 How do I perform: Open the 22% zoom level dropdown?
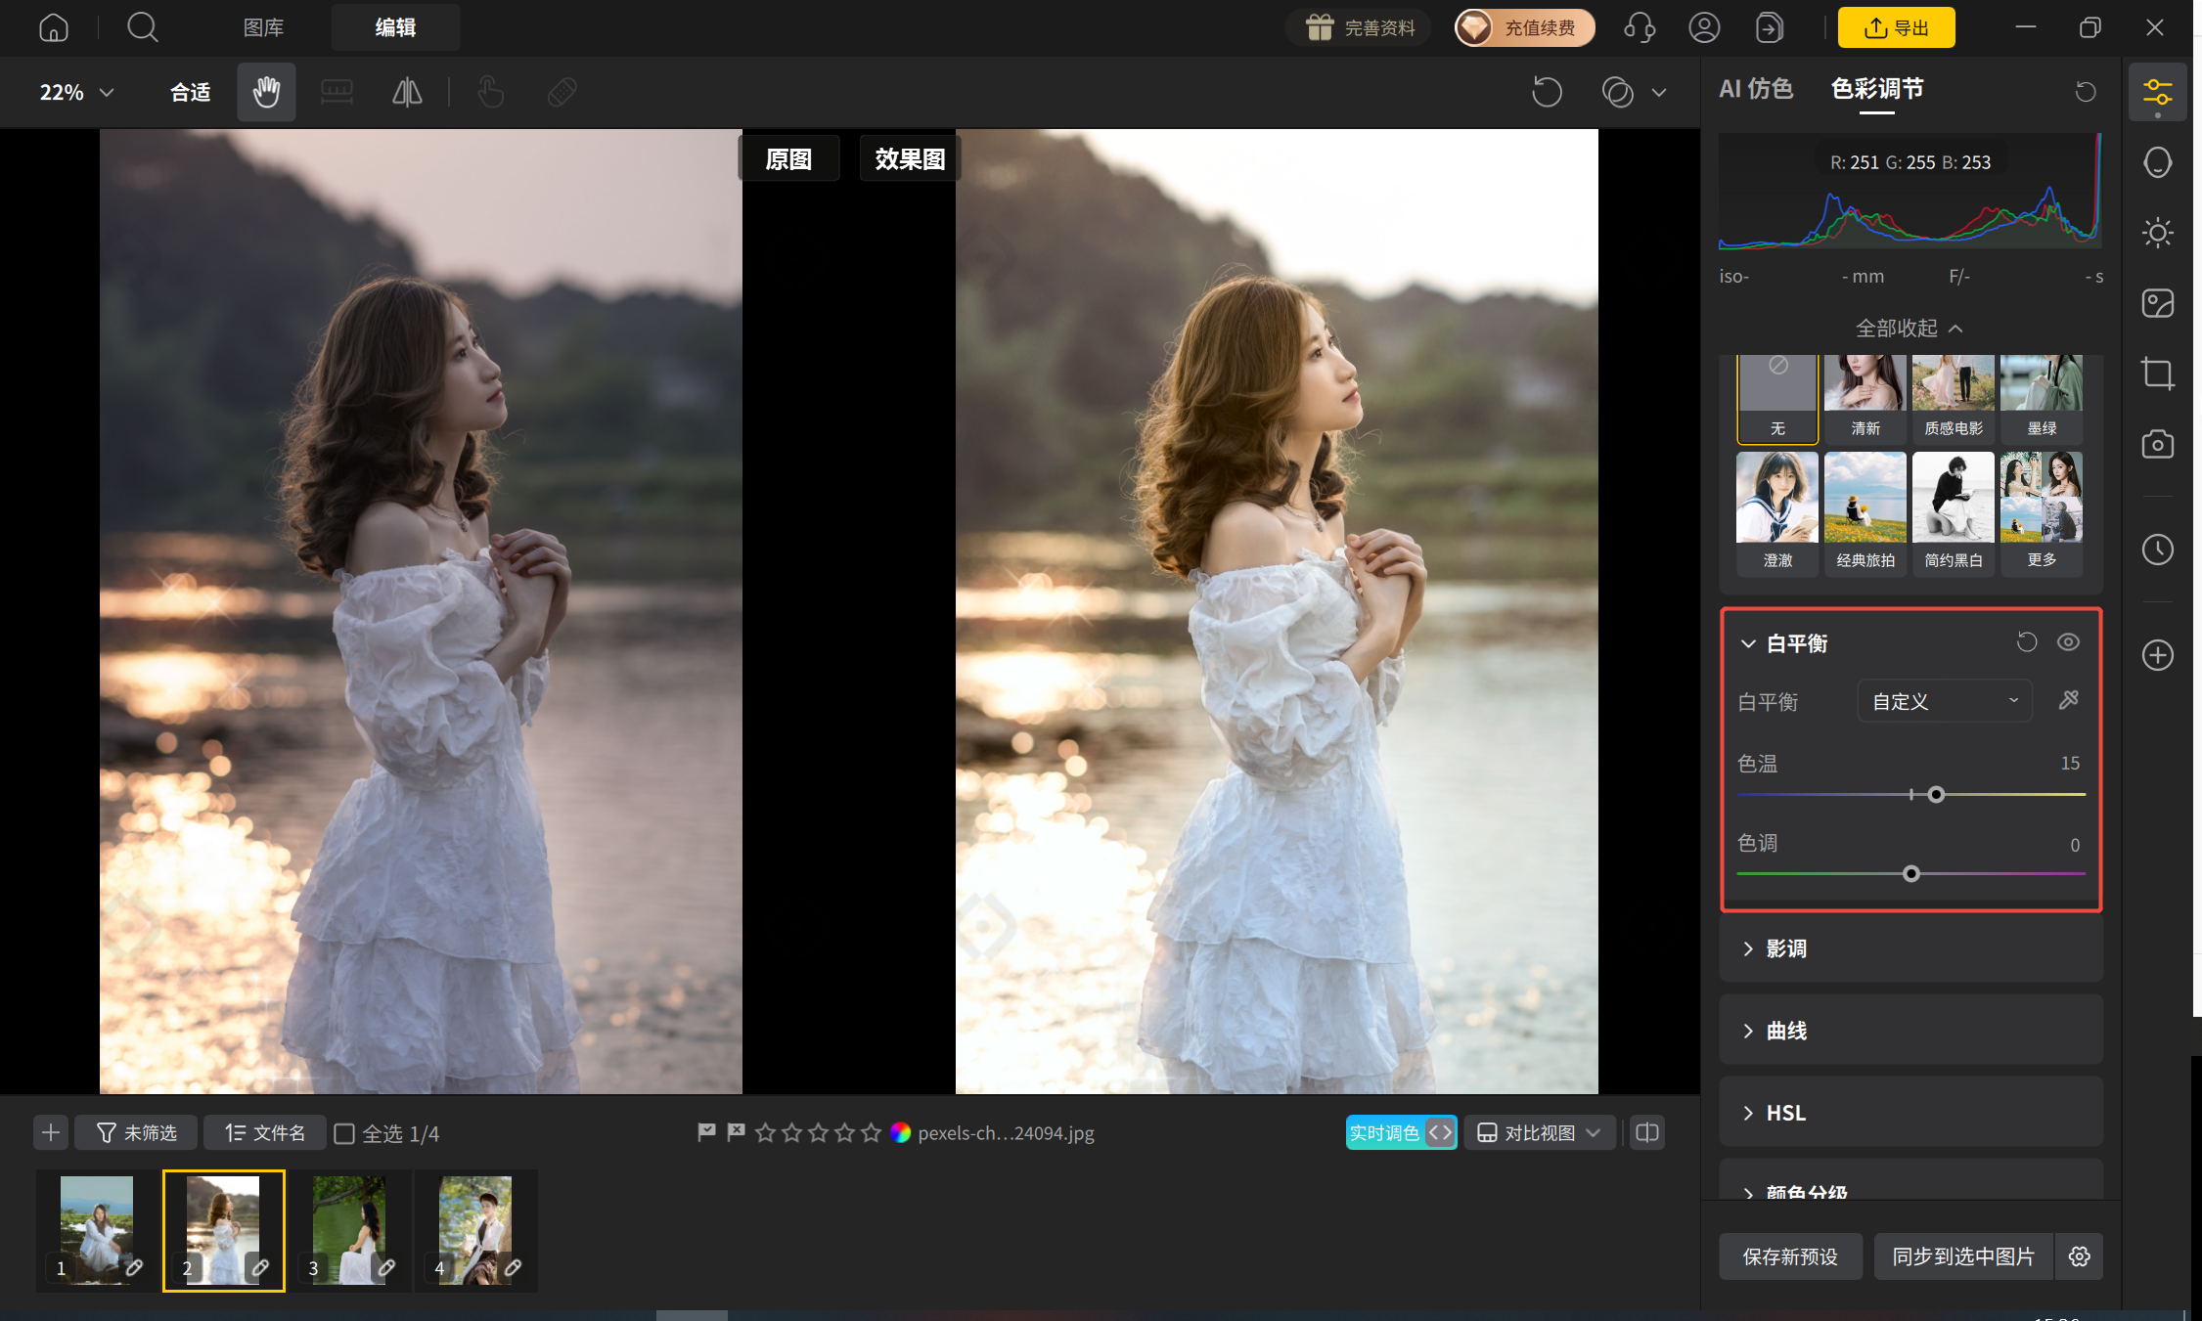(x=76, y=92)
